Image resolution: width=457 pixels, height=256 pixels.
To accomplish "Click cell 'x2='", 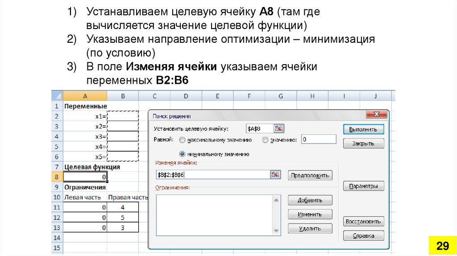I will click(x=85, y=126).
